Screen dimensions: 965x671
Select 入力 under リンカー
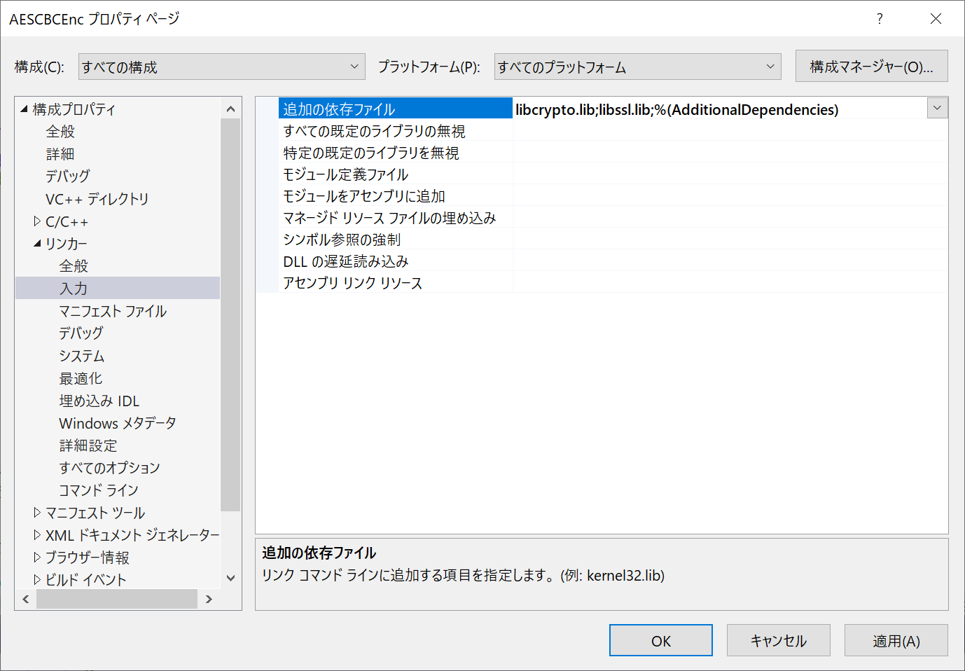[x=73, y=288]
